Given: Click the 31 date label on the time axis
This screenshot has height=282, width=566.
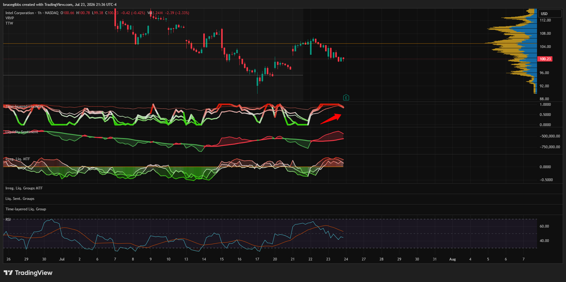Looking at the screenshot, I should point(435,259).
